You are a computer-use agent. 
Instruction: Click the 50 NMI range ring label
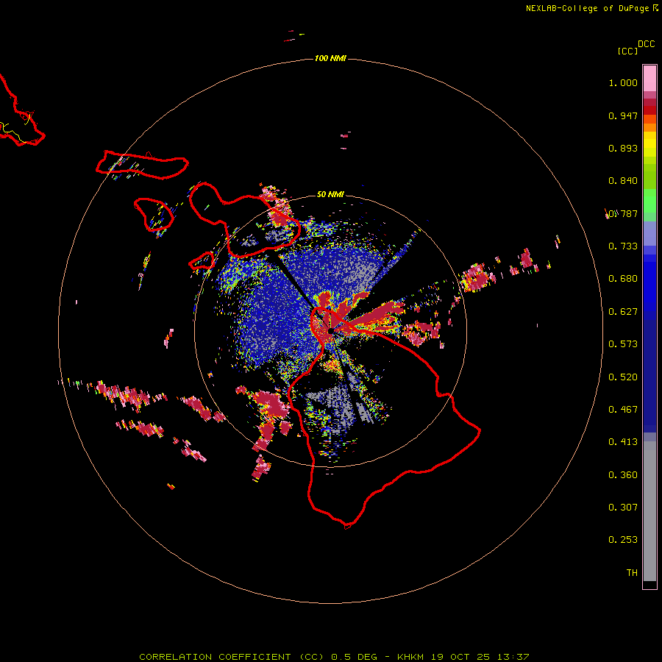coord(330,194)
